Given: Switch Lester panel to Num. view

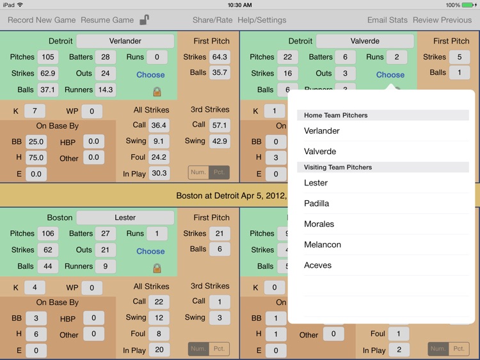Looking at the screenshot, I should pos(198,348).
